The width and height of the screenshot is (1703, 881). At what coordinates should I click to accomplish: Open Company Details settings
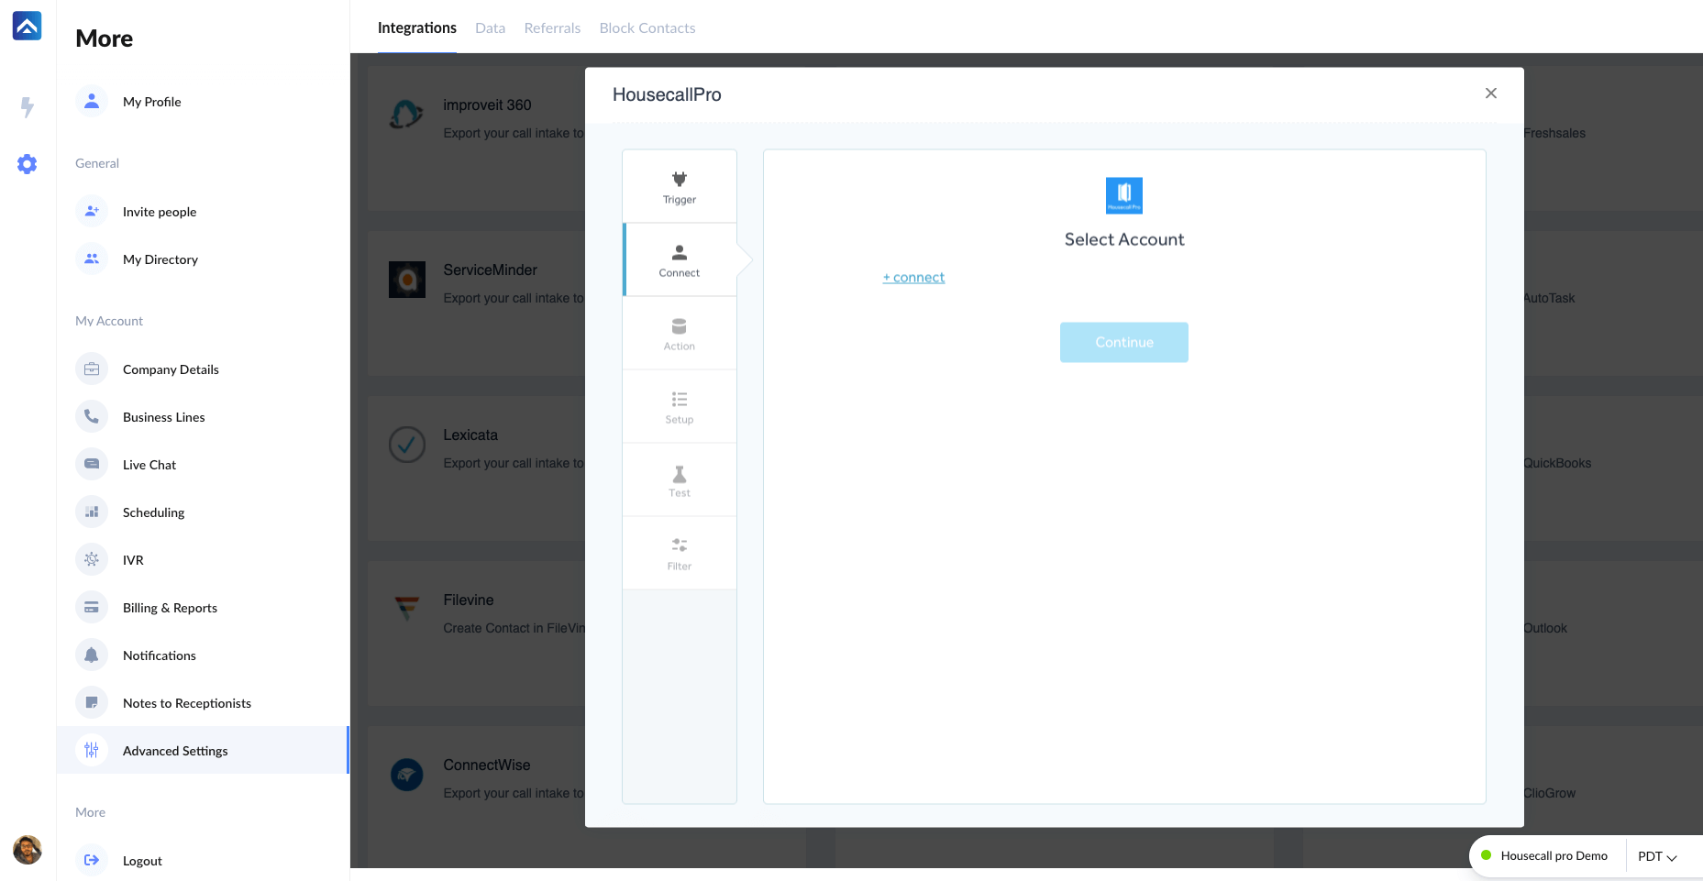171,369
